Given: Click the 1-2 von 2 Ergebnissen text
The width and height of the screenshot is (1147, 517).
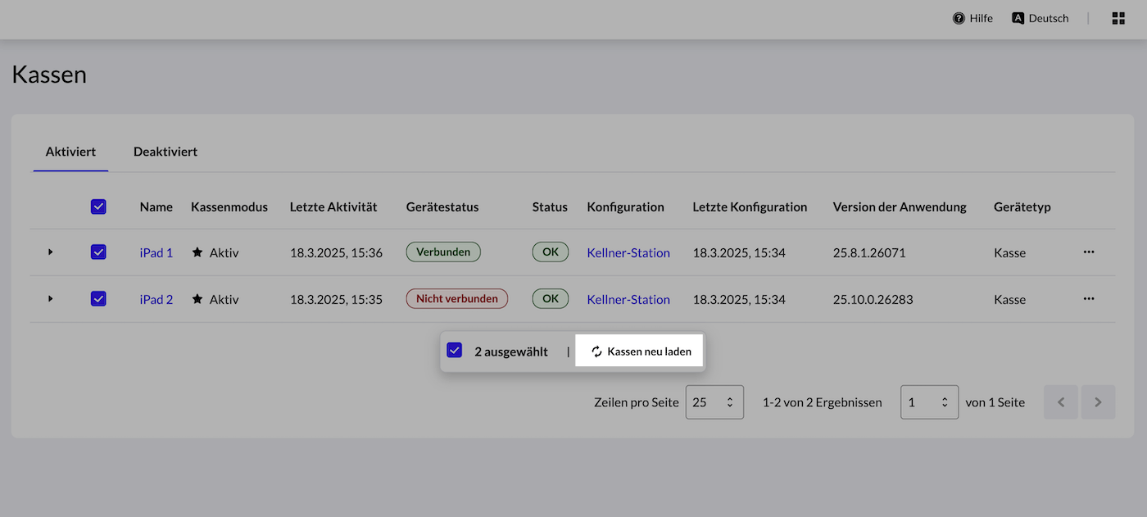Looking at the screenshot, I should click(x=823, y=402).
